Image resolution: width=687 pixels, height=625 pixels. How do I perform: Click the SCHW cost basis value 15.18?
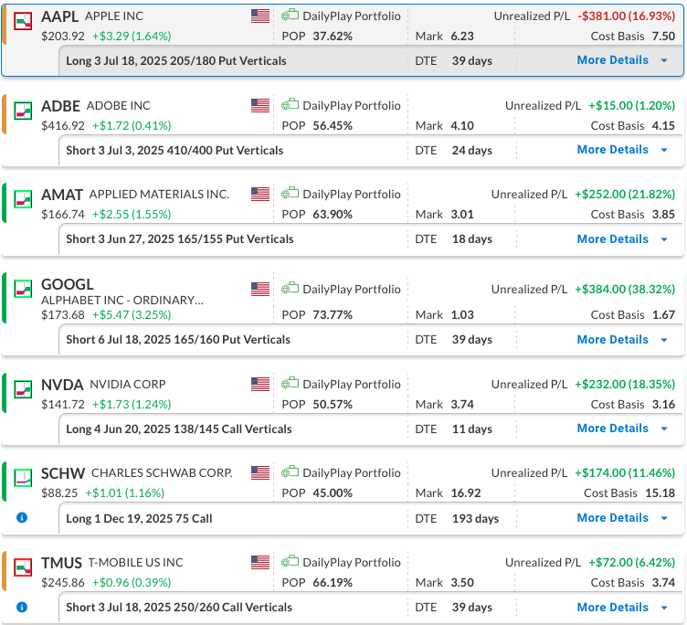point(660,493)
